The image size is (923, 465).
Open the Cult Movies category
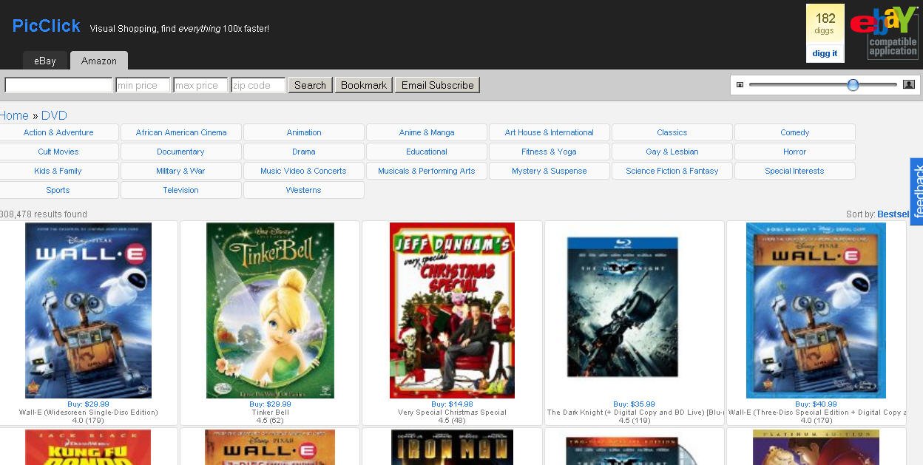(x=58, y=152)
